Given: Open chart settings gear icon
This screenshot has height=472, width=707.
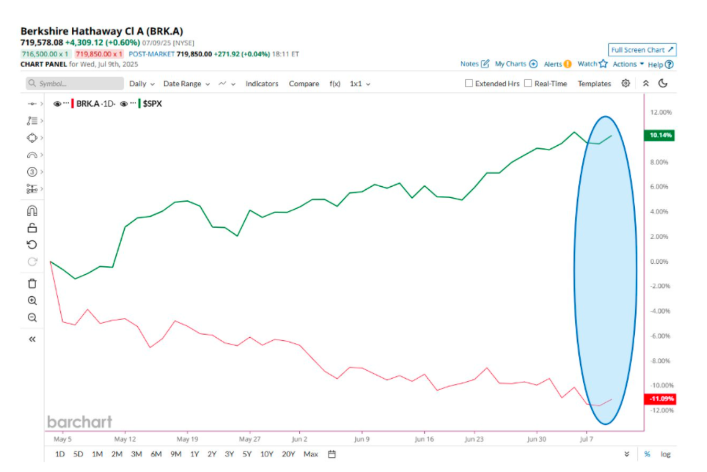Looking at the screenshot, I should (x=625, y=83).
